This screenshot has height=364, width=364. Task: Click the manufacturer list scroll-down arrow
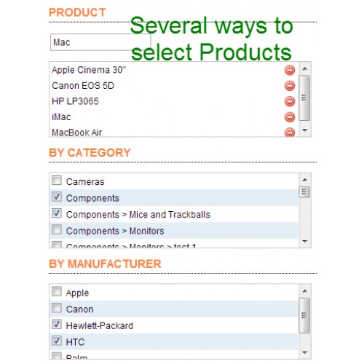(305, 352)
